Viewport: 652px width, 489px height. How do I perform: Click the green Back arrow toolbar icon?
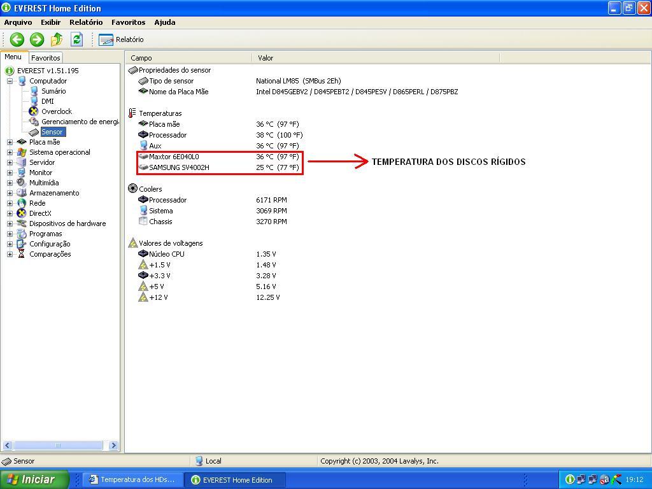(17, 39)
